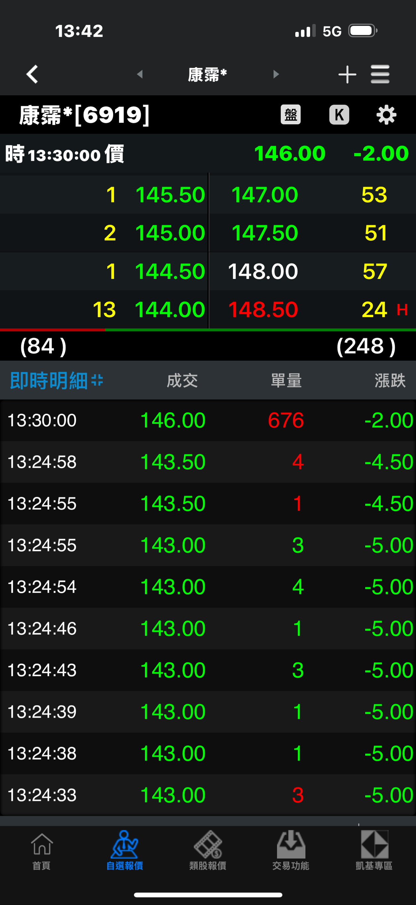This screenshot has height=905, width=416.
Task: Open the 凱基專區 tab
Action: coord(374,851)
